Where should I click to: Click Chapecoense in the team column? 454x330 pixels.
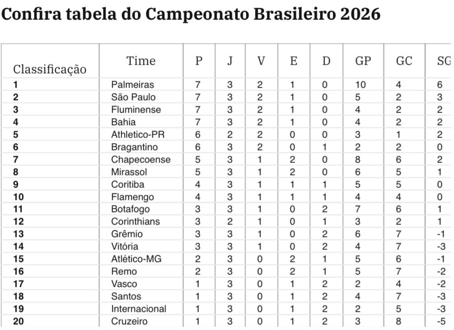pyautogui.click(x=141, y=159)
